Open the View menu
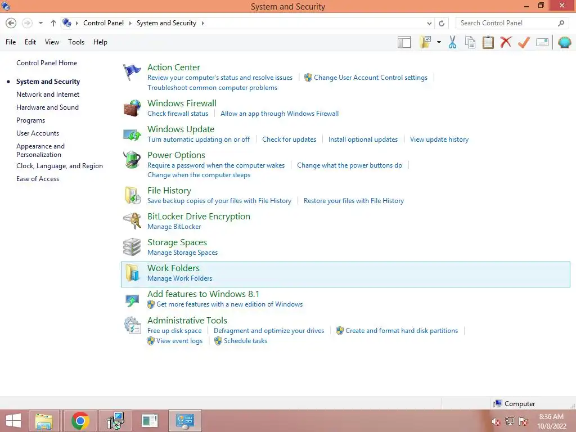Screen dimensions: 576x432 point(52,42)
